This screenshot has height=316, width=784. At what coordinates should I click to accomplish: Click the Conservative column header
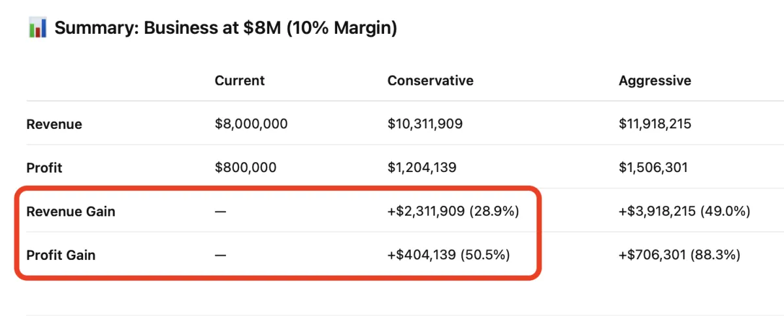point(430,81)
